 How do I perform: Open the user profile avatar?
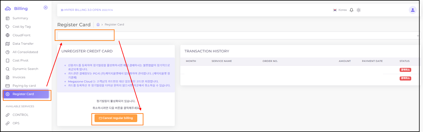(412, 10)
